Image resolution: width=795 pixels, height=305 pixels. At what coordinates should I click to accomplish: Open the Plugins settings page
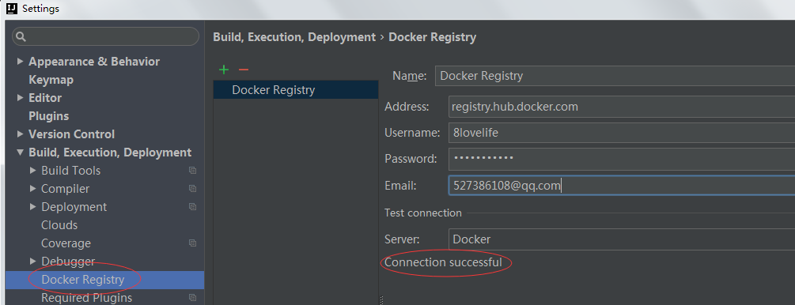pyautogui.click(x=49, y=116)
